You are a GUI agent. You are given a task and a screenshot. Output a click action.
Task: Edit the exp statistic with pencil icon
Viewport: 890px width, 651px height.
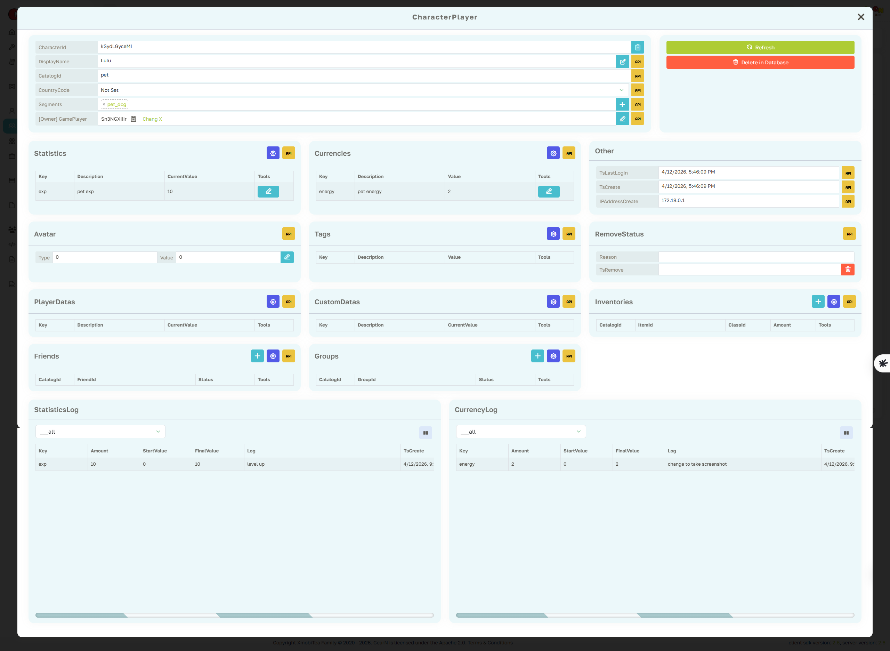point(268,191)
